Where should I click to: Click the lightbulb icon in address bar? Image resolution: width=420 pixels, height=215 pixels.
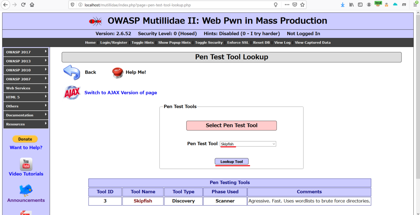[x=276, y=5]
